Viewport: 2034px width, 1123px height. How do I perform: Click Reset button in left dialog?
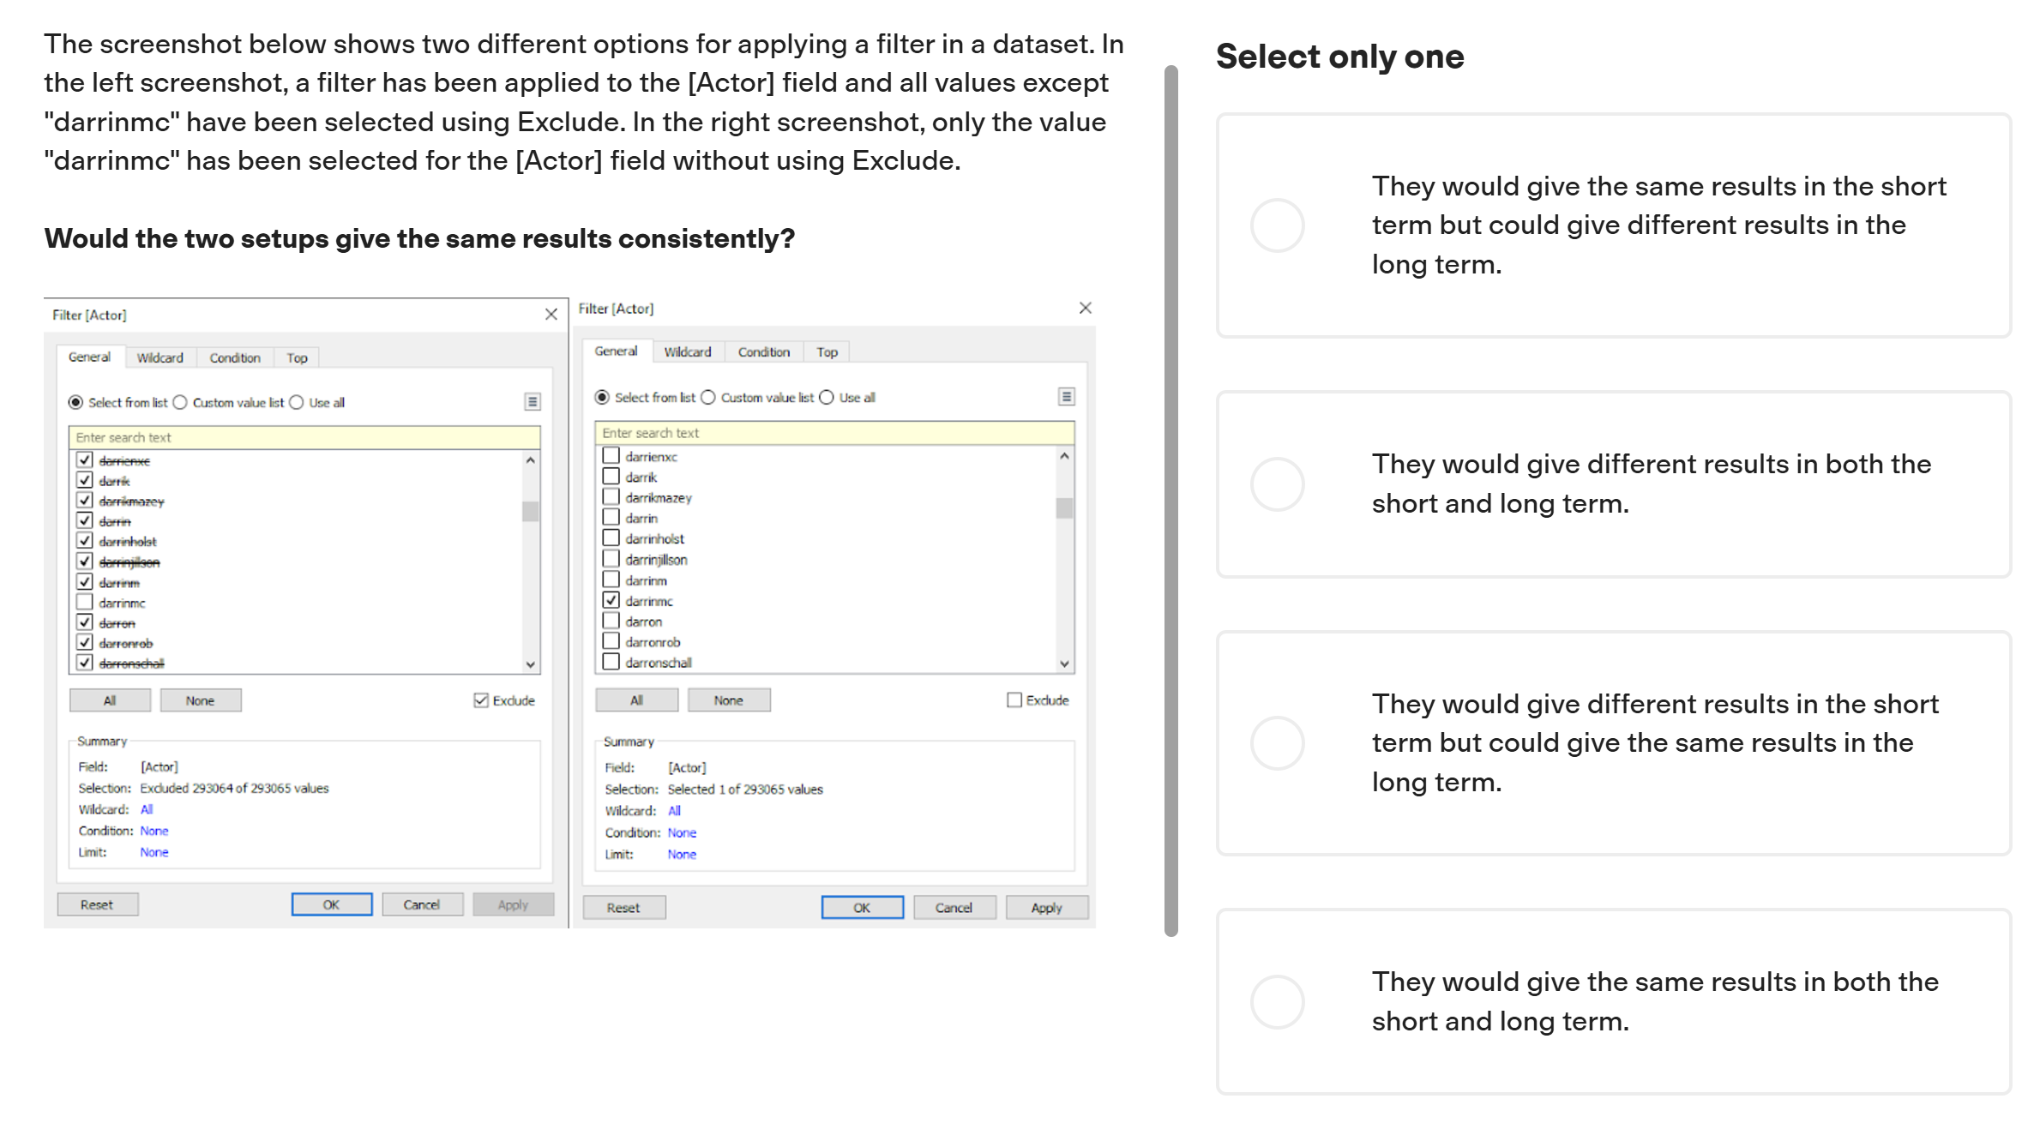point(98,904)
